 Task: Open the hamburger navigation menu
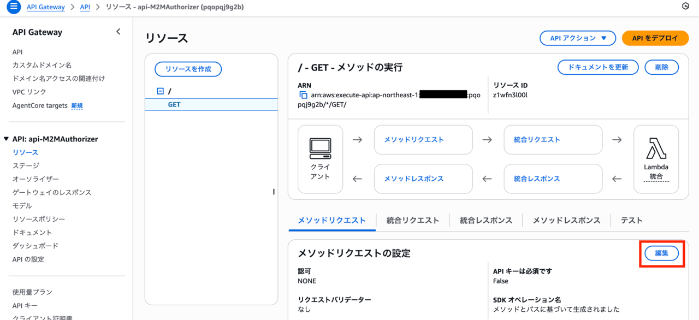pos(13,7)
